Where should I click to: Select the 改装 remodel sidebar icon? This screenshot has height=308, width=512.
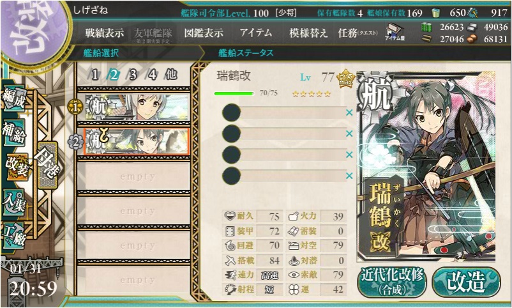[x=15, y=167]
